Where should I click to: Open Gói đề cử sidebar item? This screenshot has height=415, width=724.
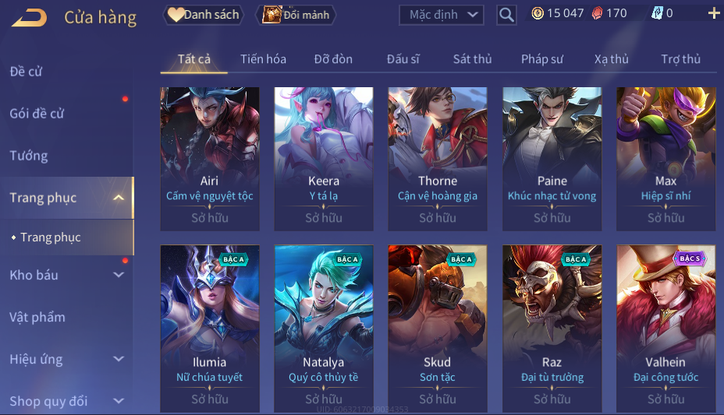(x=37, y=114)
